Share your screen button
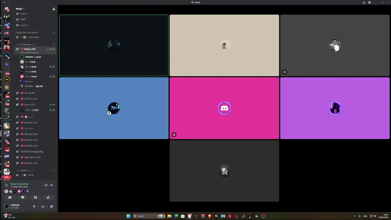 [x=23, y=197]
